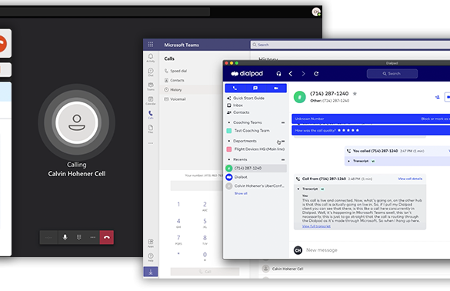Collapse Departments section in Dialpad
The height and width of the screenshot is (291, 450).
pyautogui.click(x=229, y=141)
